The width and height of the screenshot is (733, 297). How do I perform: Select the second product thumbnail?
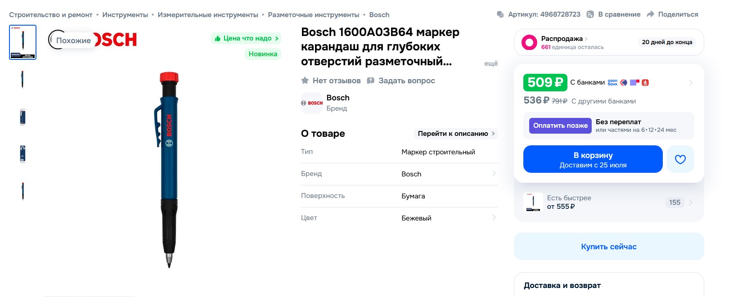click(22, 80)
